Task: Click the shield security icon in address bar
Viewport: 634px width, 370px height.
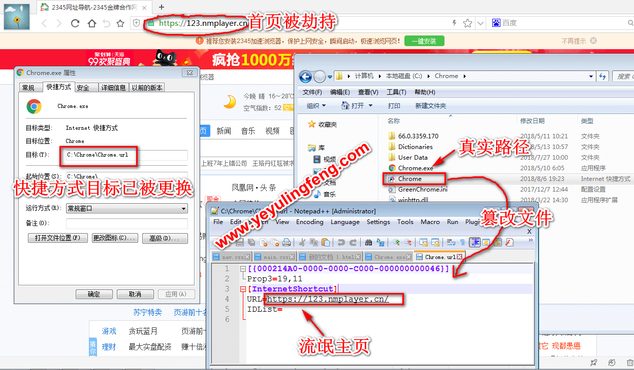Action: 136,23
